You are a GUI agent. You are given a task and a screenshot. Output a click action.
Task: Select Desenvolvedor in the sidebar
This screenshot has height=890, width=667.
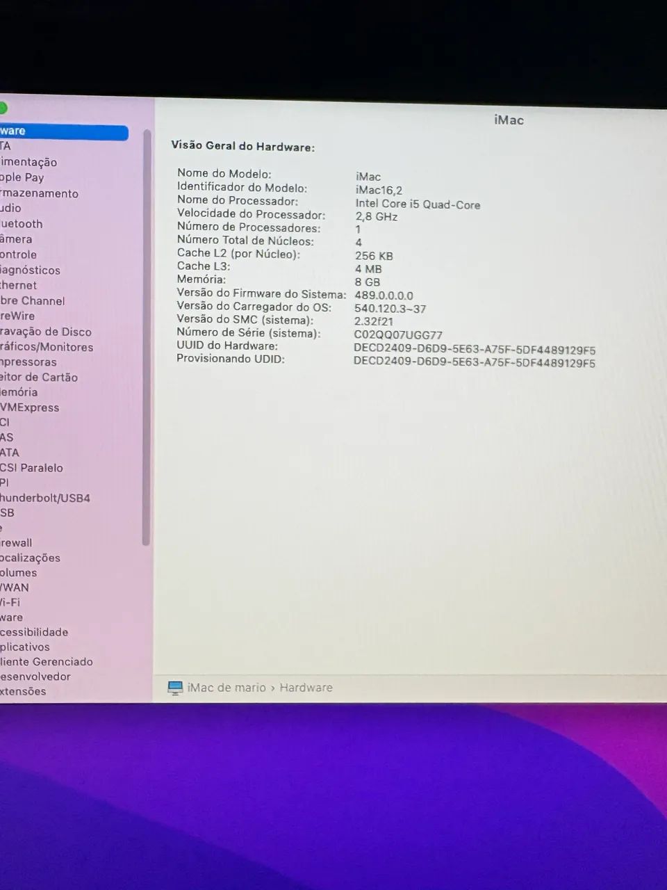[x=35, y=677]
